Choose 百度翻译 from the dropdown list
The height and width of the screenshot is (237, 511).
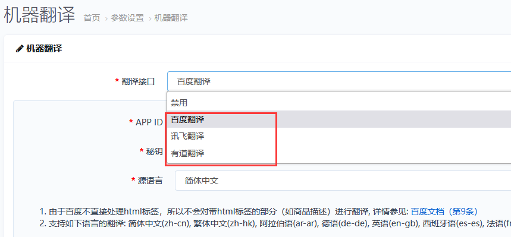coord(339,119)
